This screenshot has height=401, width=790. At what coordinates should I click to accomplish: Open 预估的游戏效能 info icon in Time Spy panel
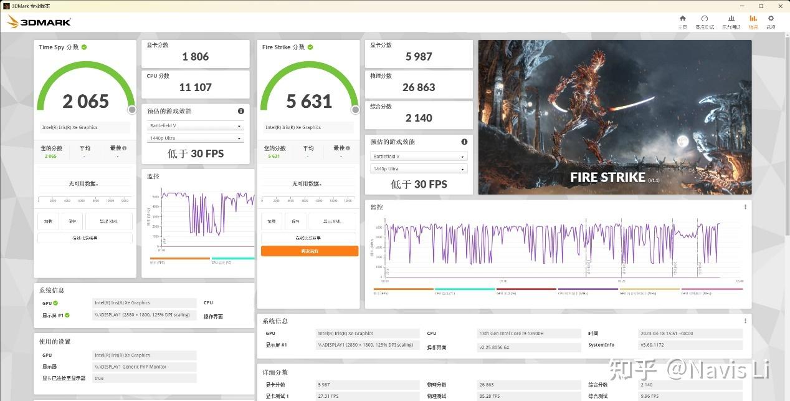pos(241,111)
